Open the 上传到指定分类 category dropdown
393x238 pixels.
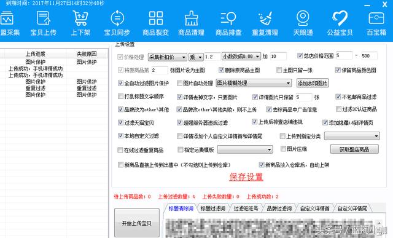coord(352,136)
